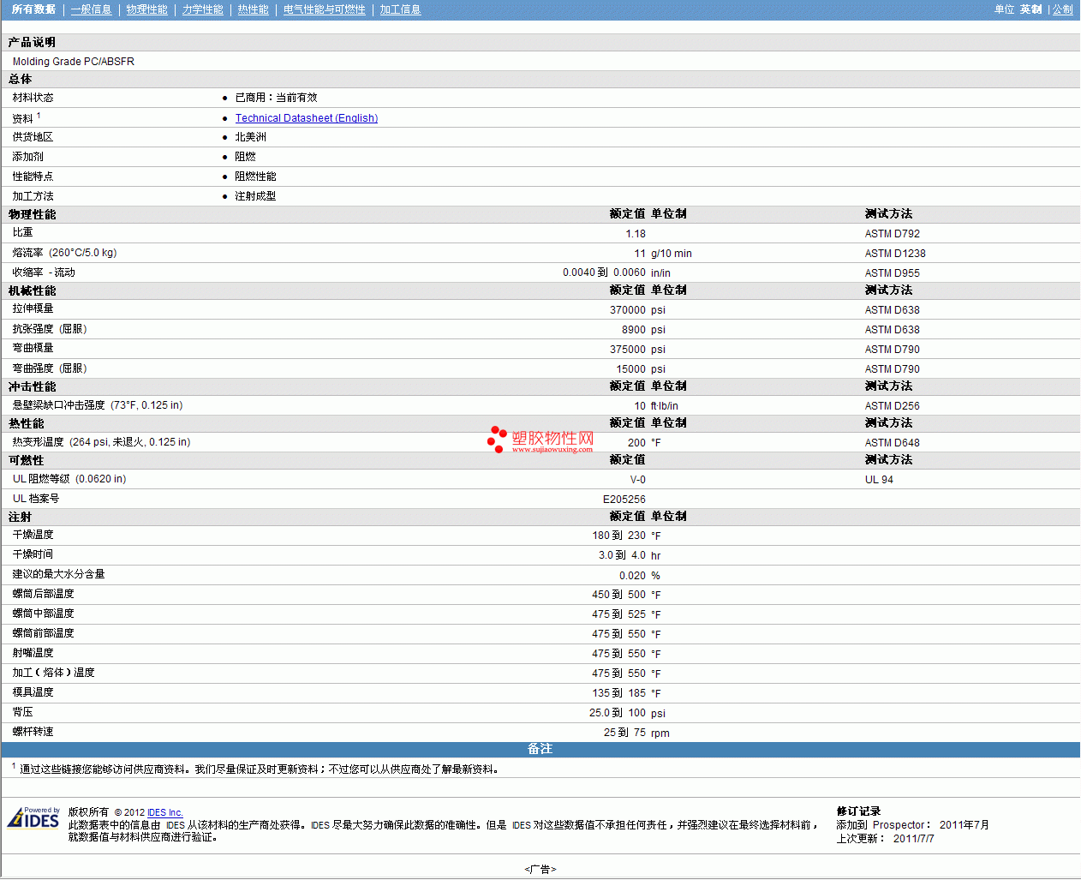This screenshot has height=880, width=1081.
Task: Click the 塑胶物性网 watermark text
Action: [552, 438]
